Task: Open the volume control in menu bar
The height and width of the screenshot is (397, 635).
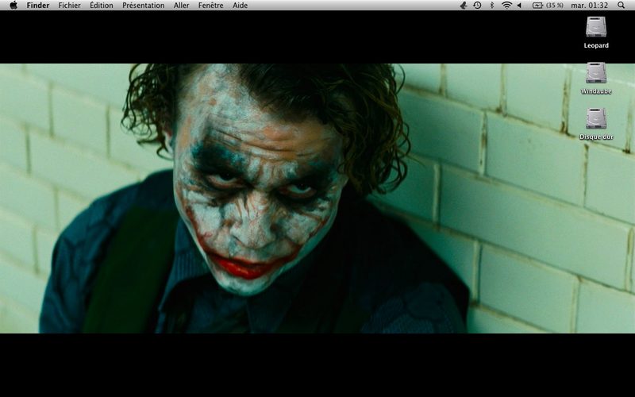Action: point(520,6)
